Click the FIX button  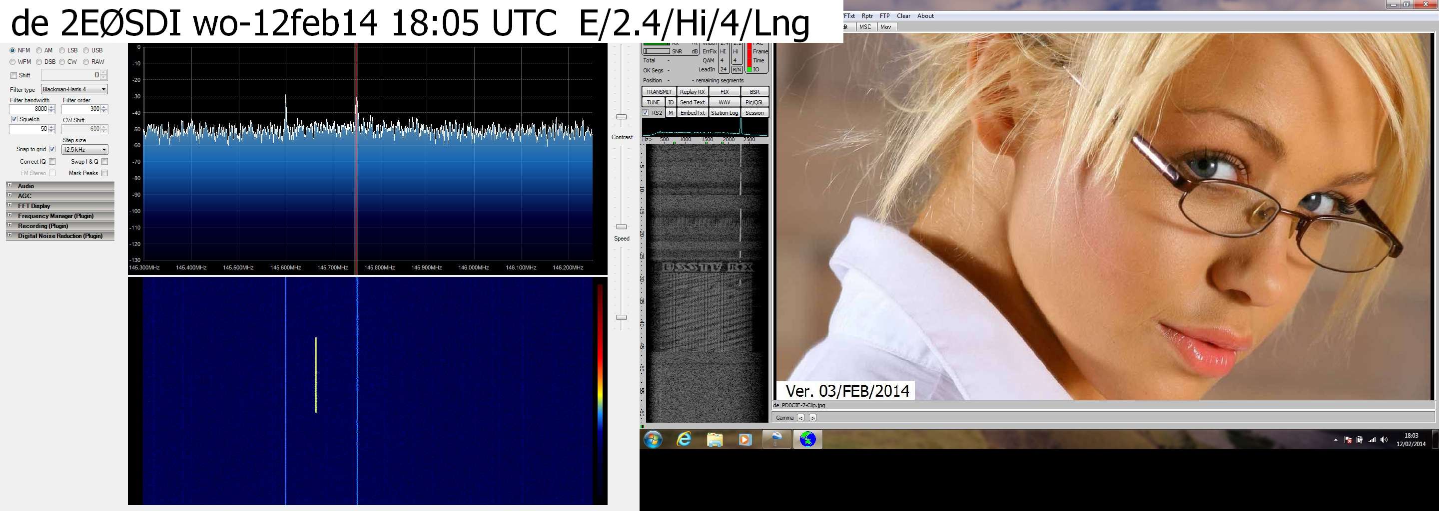coord(724,92)
